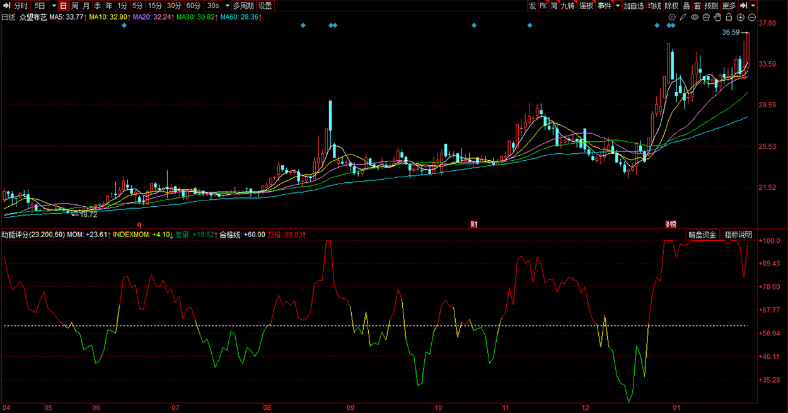Click the 暗盘资金 button
The width and height of the screenshot is (788, 413).
coord(702,235)
